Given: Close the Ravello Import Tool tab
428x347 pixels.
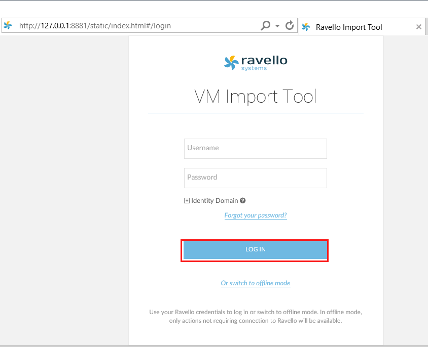Looking at the screenshot, I should 419,27.
